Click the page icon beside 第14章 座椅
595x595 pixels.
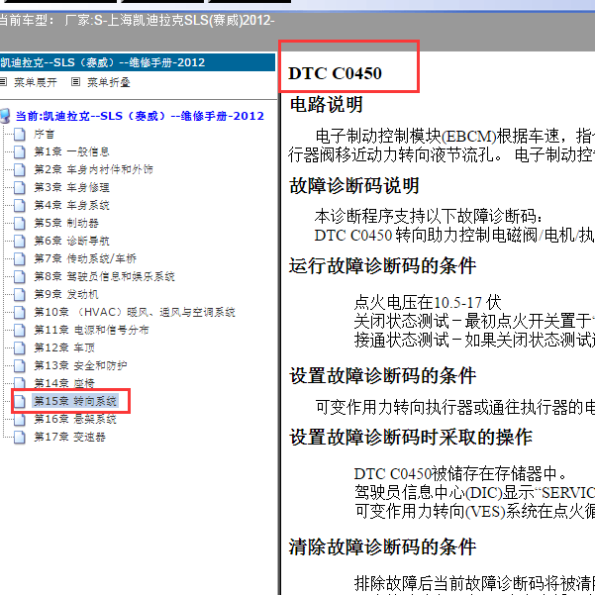tap(20, 383)
